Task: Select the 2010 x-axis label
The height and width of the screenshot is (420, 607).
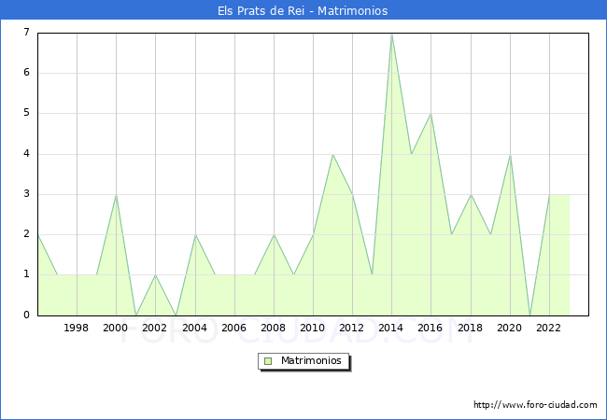Action: pos(313,328)
